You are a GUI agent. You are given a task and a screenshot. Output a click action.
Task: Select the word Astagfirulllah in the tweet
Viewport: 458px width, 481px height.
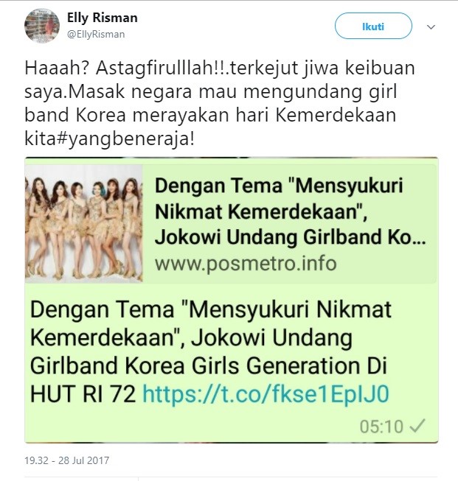click(x=156, y=68)
